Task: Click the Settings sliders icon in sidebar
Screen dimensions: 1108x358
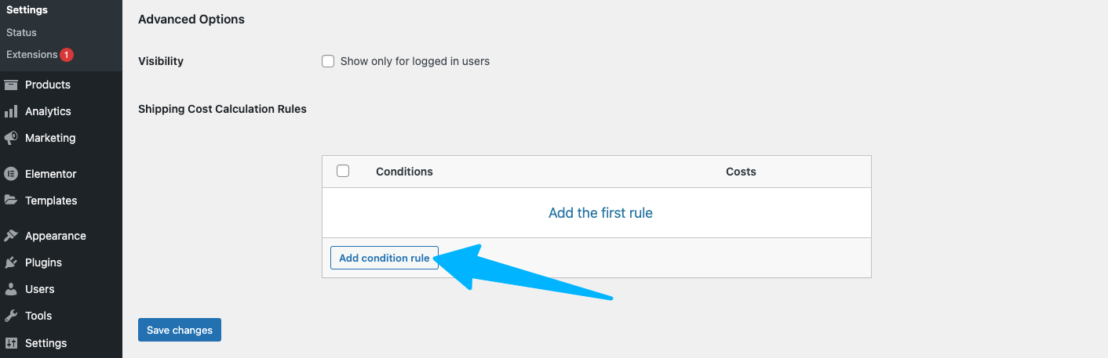Action: point(11,343)
